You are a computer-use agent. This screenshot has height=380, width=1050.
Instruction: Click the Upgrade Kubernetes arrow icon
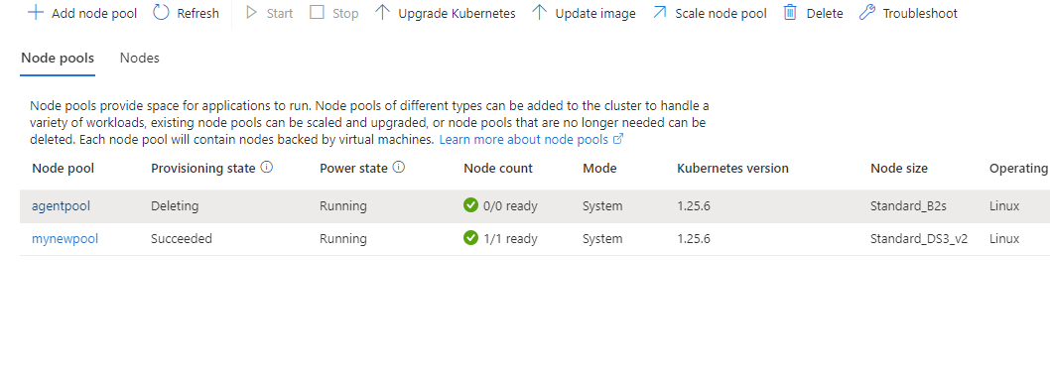pyautogui.click(x=382, y=13)
